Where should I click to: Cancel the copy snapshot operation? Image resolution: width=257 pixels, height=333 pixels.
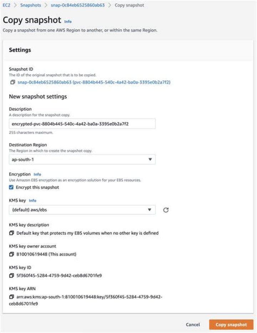[x=193, y=325]
